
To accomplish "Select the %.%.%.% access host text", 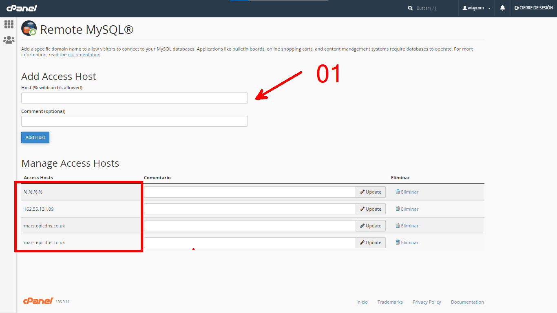I will point(33,192).
